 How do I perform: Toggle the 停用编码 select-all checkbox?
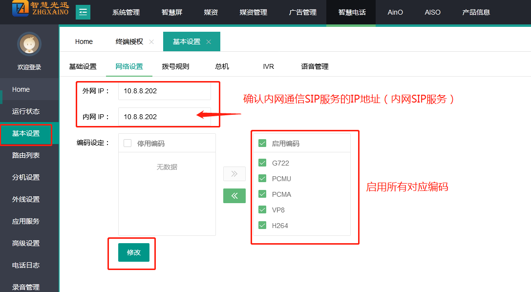[127, 143]
